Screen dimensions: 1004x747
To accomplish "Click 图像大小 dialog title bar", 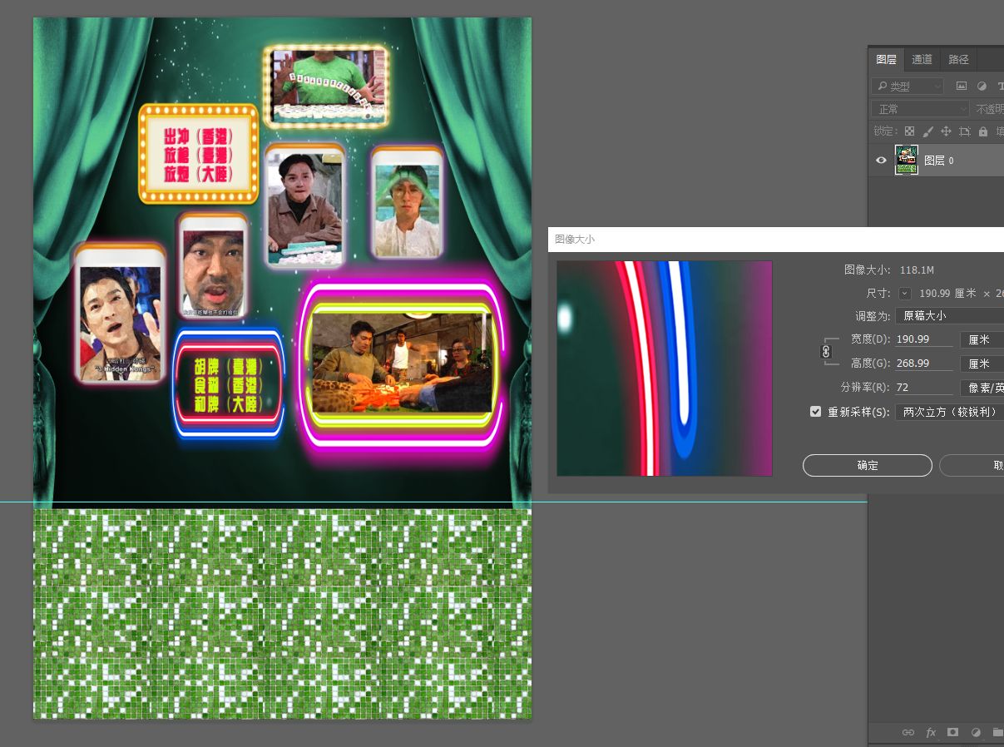I will [775, 239].
